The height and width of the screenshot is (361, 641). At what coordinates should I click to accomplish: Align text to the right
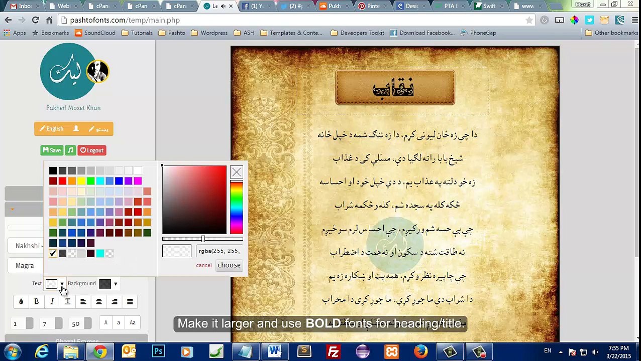click(114, 302)
